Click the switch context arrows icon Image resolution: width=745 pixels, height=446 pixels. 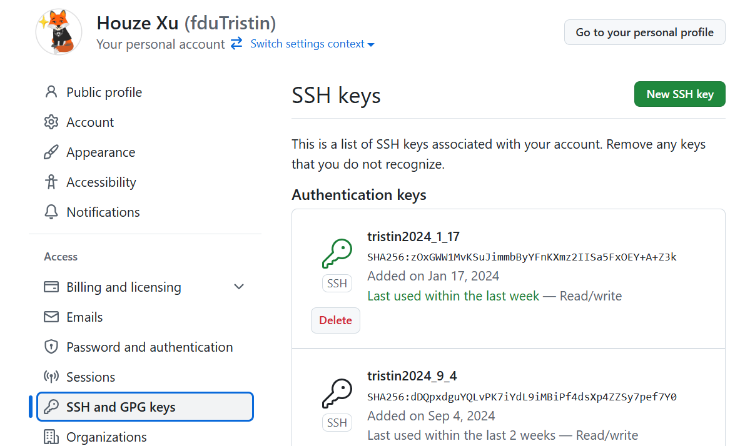236,44
